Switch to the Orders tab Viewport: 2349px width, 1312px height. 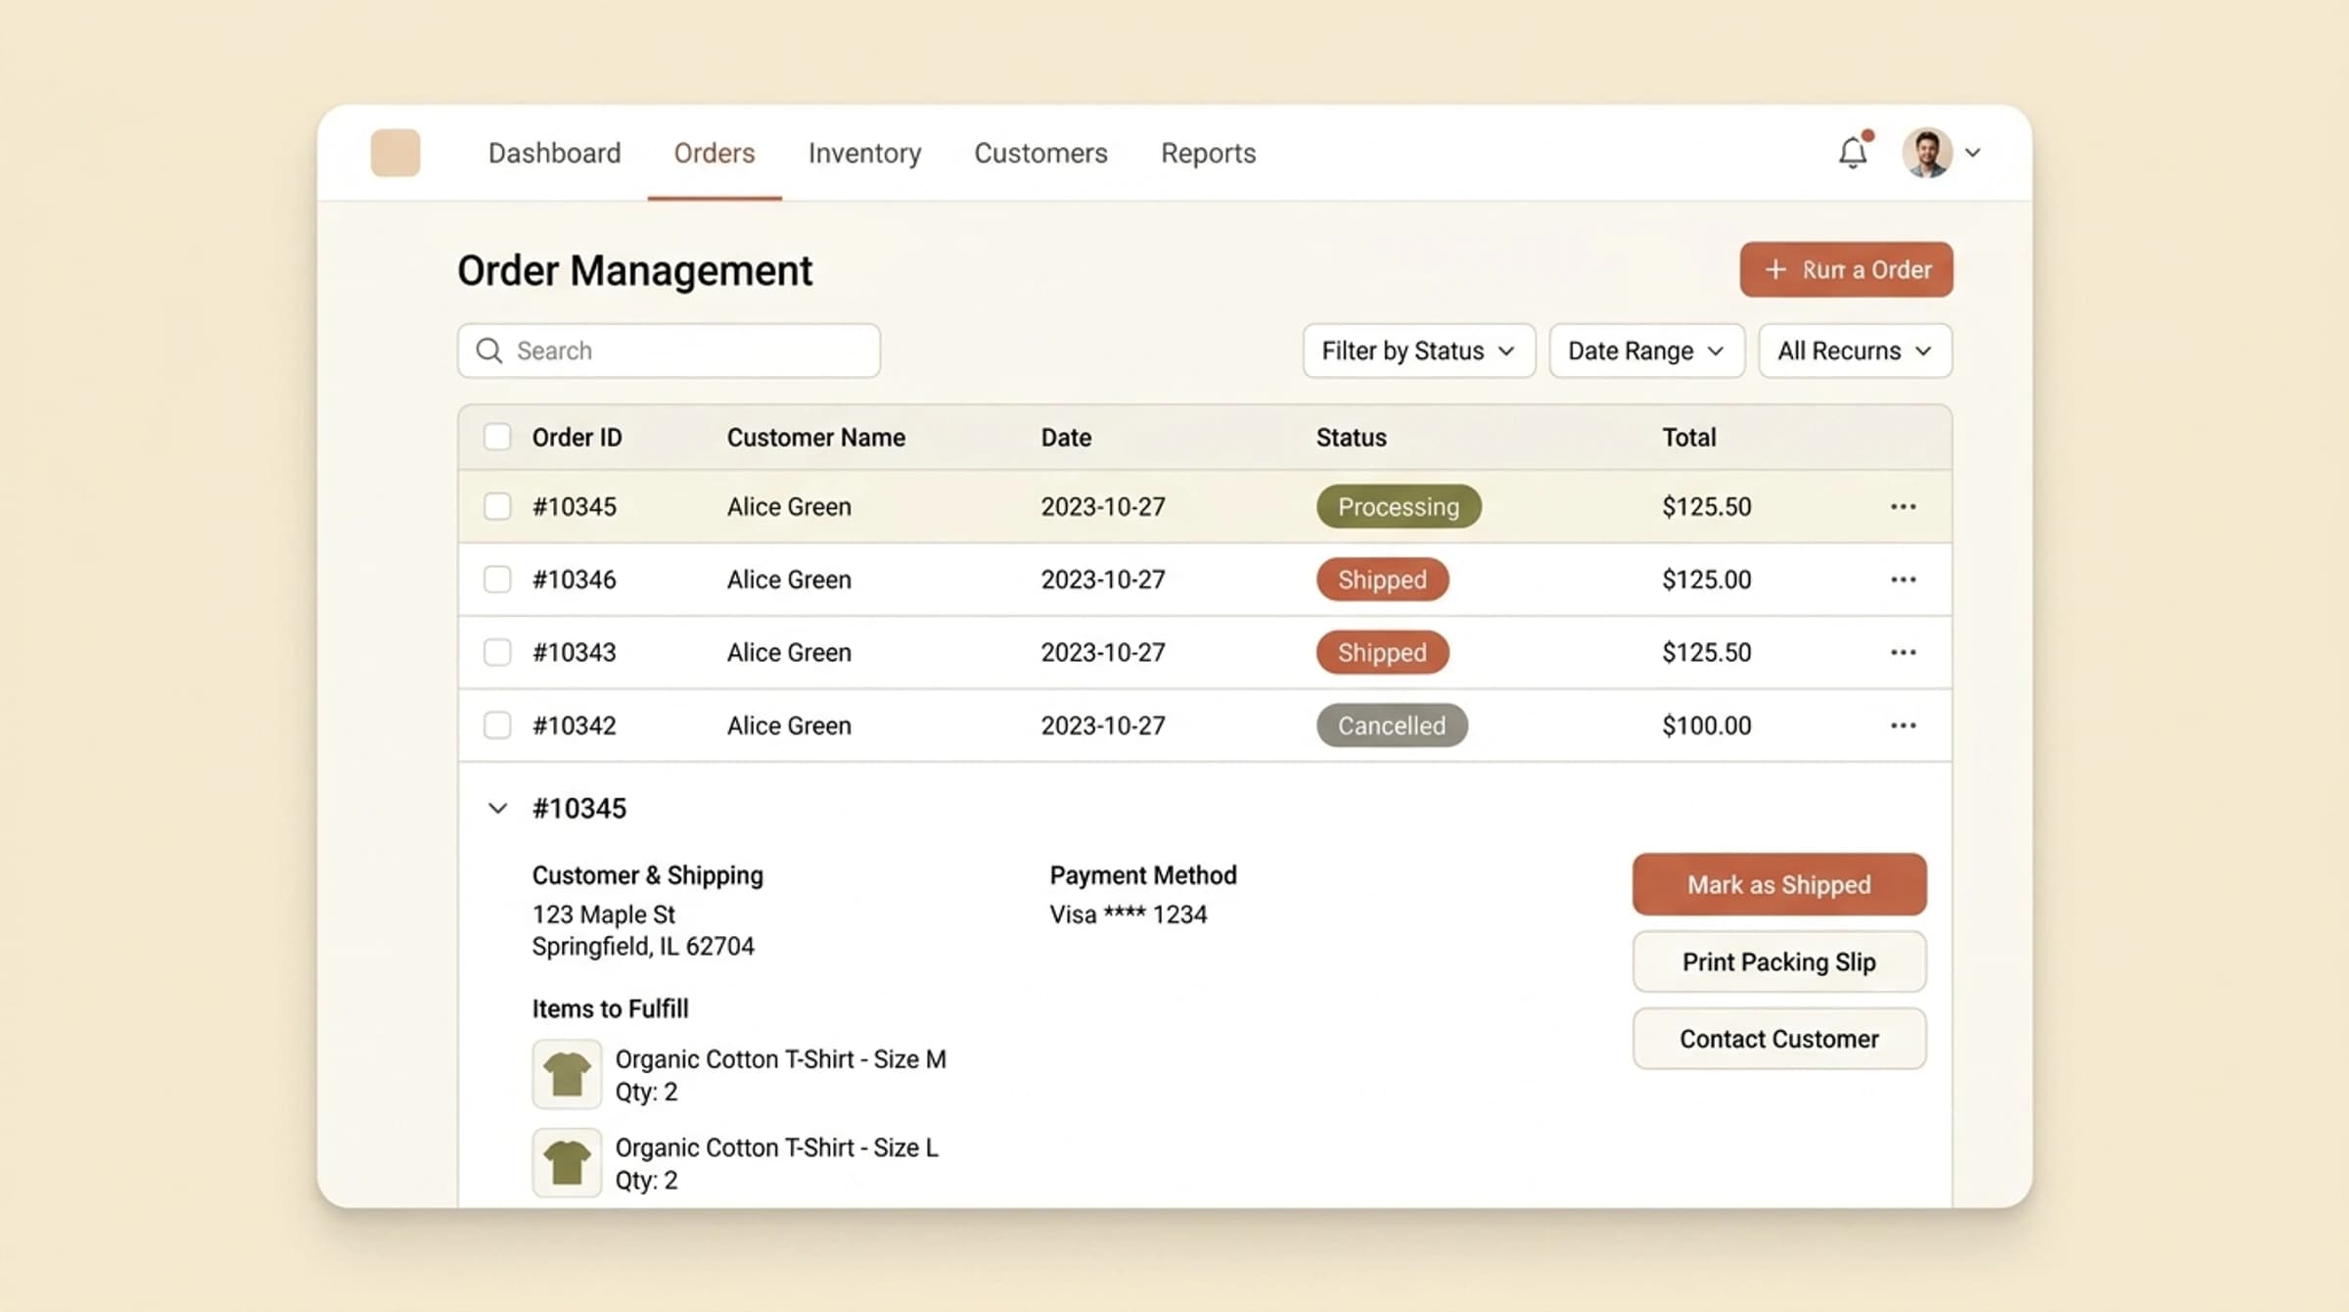[x=714, y=153]
